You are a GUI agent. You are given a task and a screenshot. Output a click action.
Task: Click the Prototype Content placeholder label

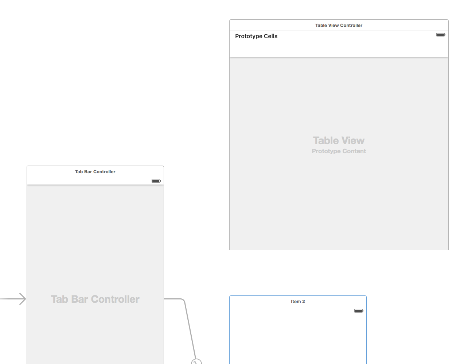[x=339, y=151]
